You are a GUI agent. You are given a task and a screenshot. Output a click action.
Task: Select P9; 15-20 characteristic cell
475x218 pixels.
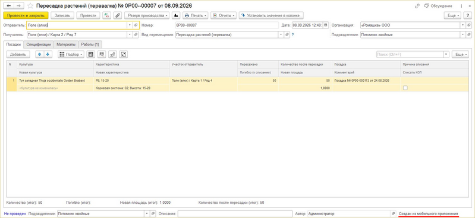click(132, 81)
